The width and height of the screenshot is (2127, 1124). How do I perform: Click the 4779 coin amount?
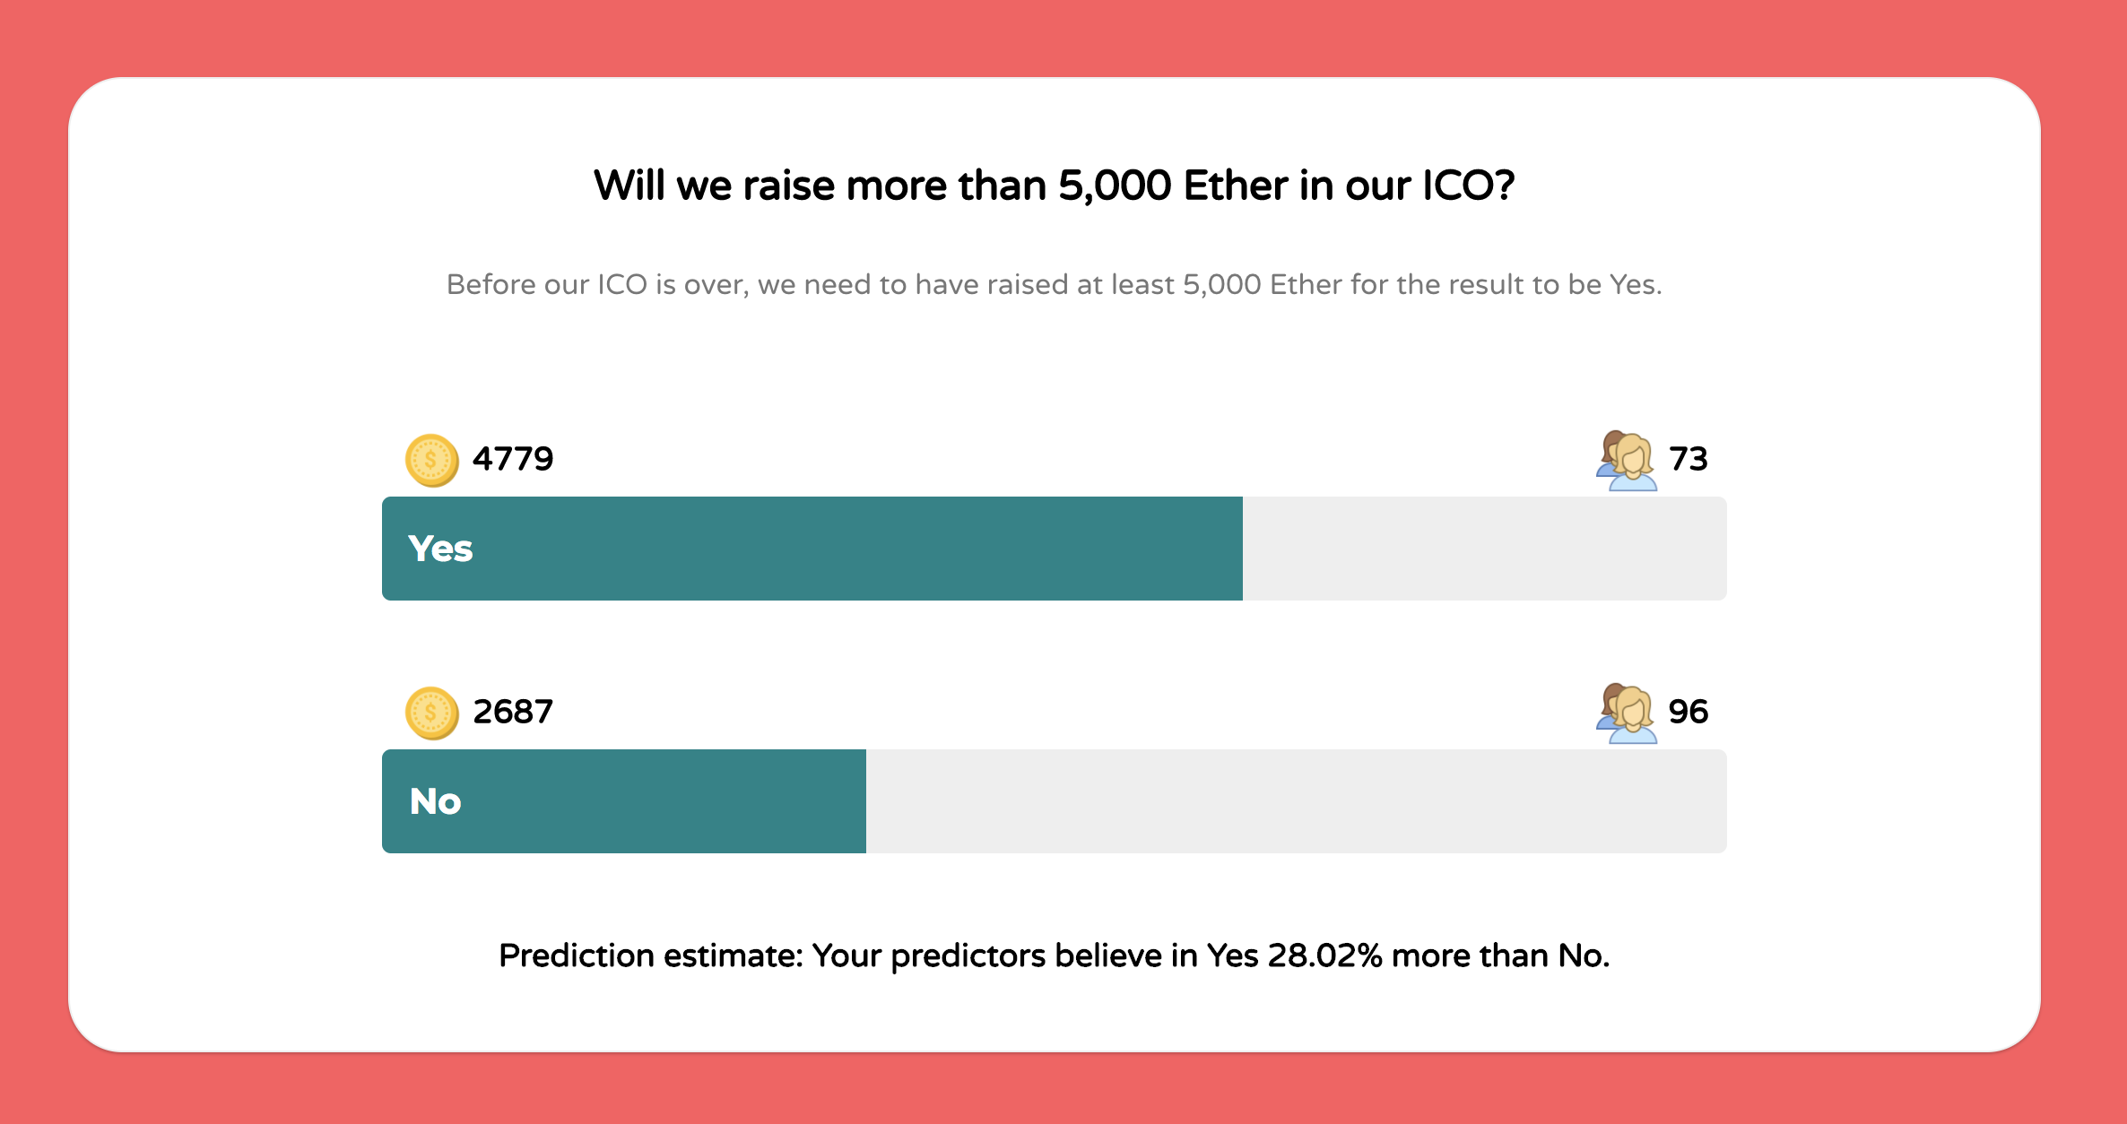[513, 459]
